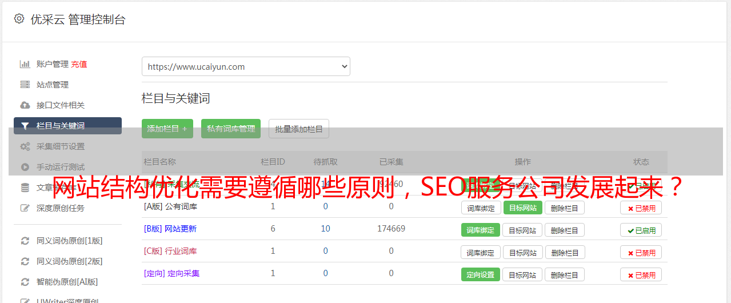Click the 待抓取 value 10 for 网站更新
The height and width of the screenshot is (303, 731).
(x=326, y=229)
